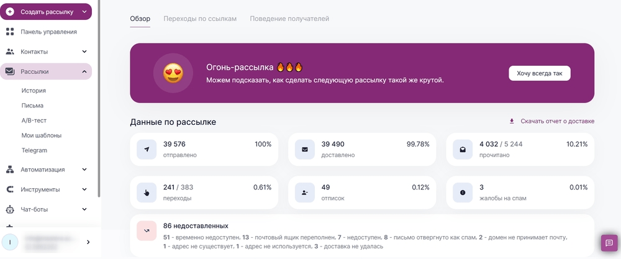Click the link clicks pointer icon
The height and width of the screenshot is (259, 621).
pos(147,193)
